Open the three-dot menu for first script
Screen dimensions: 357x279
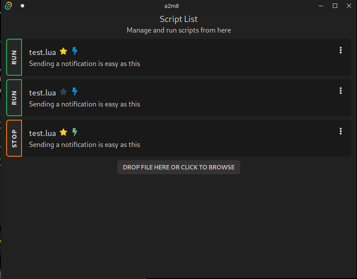point(340,51)
